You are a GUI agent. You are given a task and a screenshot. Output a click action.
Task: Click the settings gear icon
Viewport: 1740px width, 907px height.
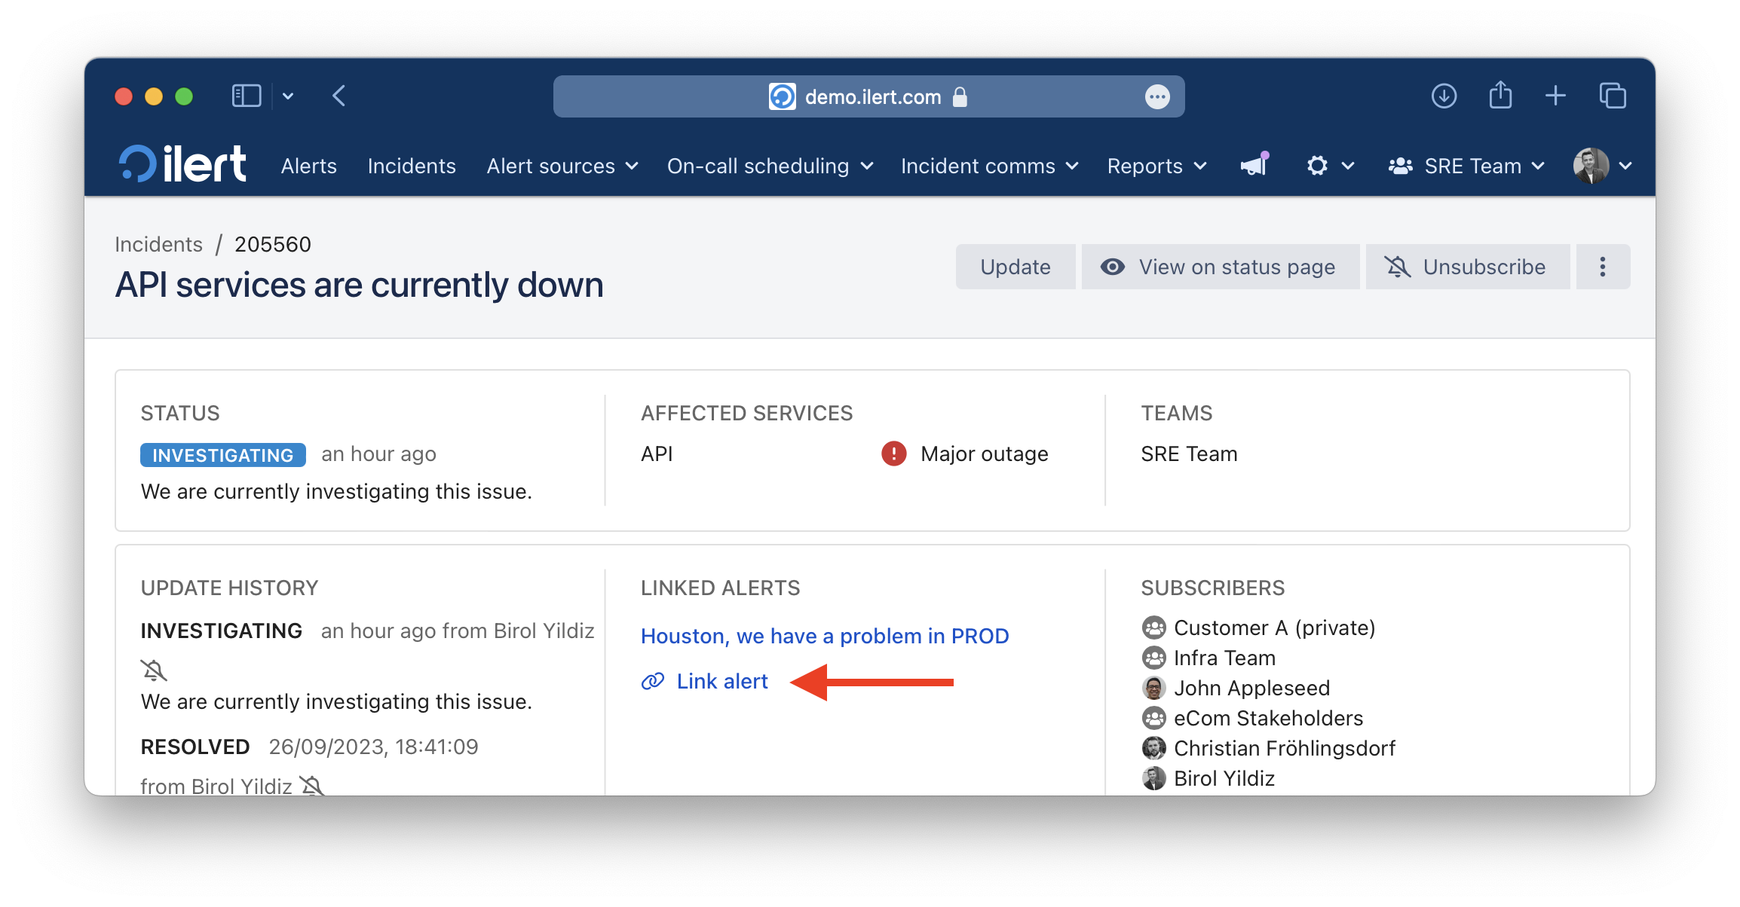pyautogui.click(x=1317, y=166)
